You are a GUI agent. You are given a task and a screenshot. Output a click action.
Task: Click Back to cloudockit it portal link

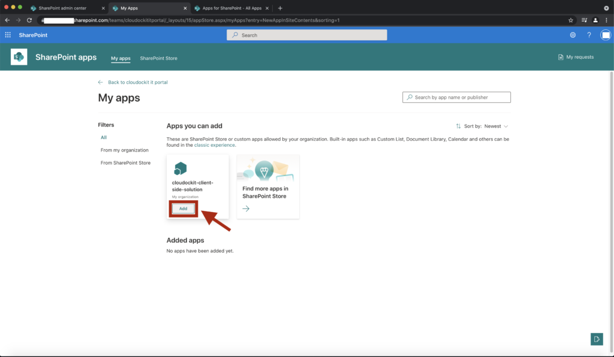(138, 82)
